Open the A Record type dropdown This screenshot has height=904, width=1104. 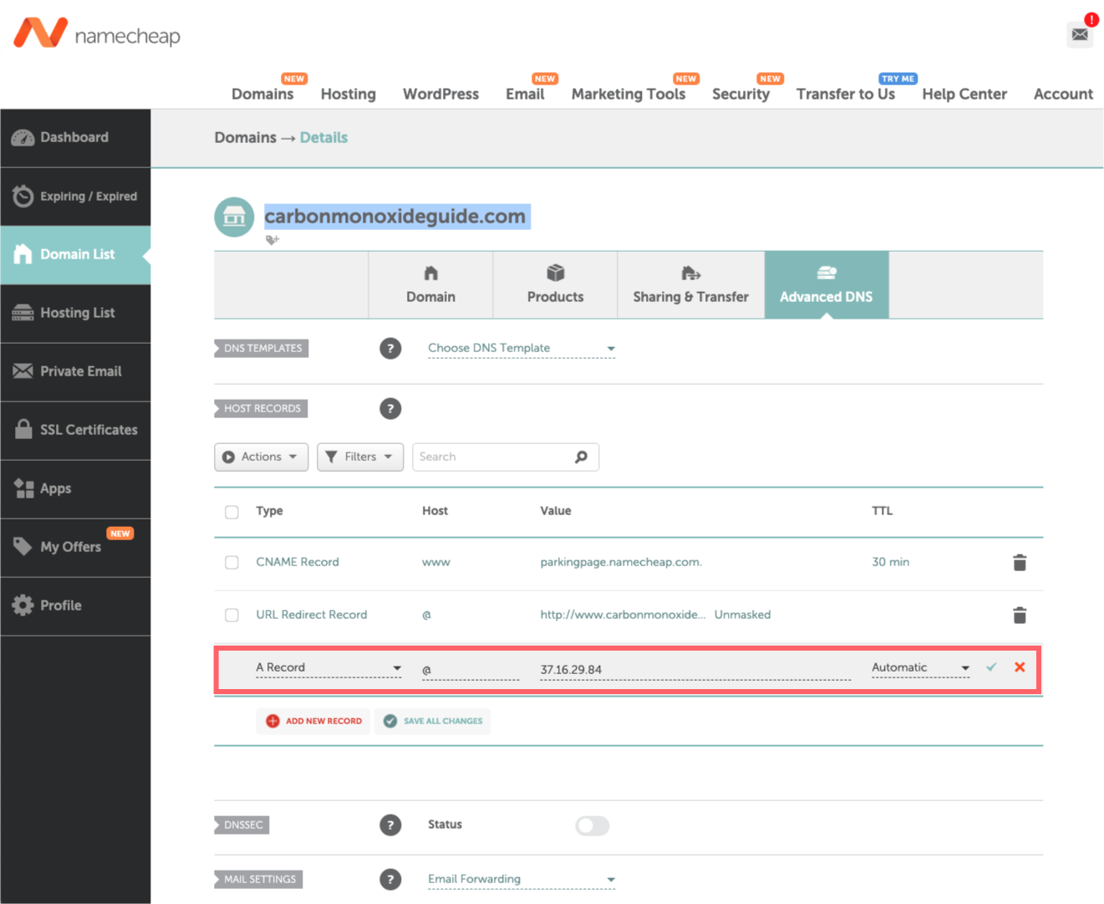(328, 668)
